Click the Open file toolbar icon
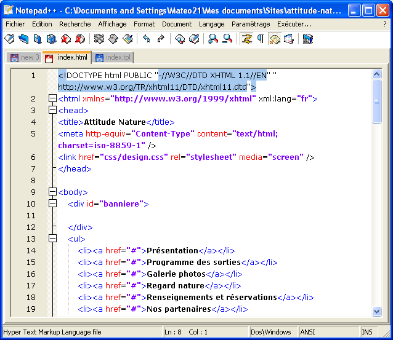Image resolution: width=393 pixels, height=340 pixels. point(23,39)
